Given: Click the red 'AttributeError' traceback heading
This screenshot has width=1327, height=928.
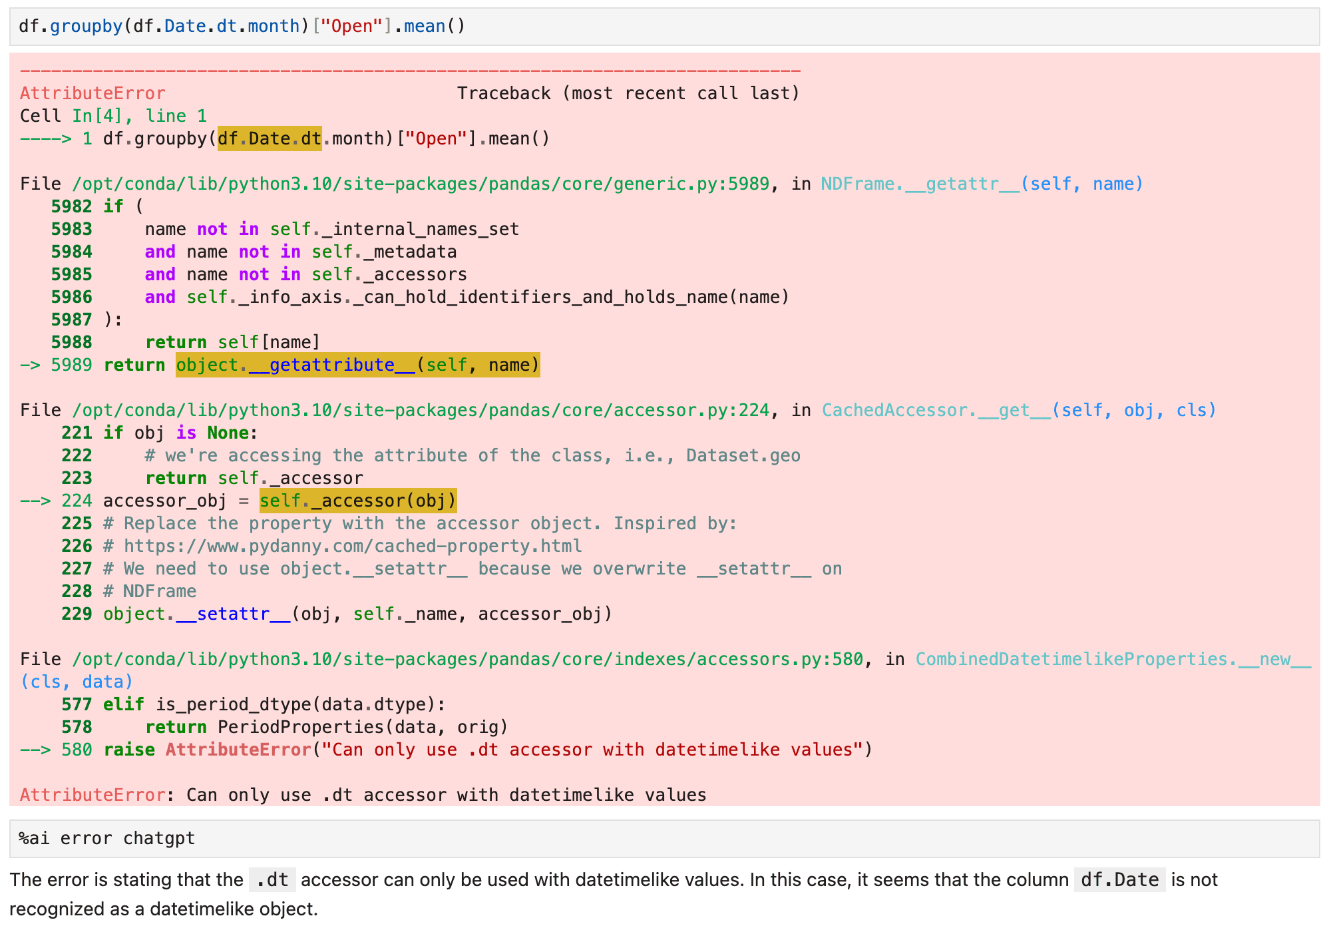Looking at the screenshot, I should (x=93, y=93).
